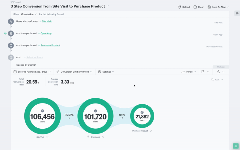Click the Purchase Product event link
The height and width of the screenshot is (150, 240).
pos(50,45)
